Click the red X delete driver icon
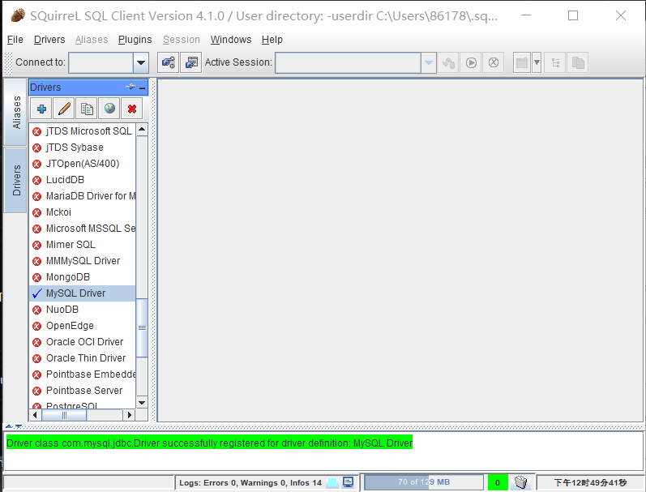The height and width of the screenshot is (492, 646). [132, 109]
